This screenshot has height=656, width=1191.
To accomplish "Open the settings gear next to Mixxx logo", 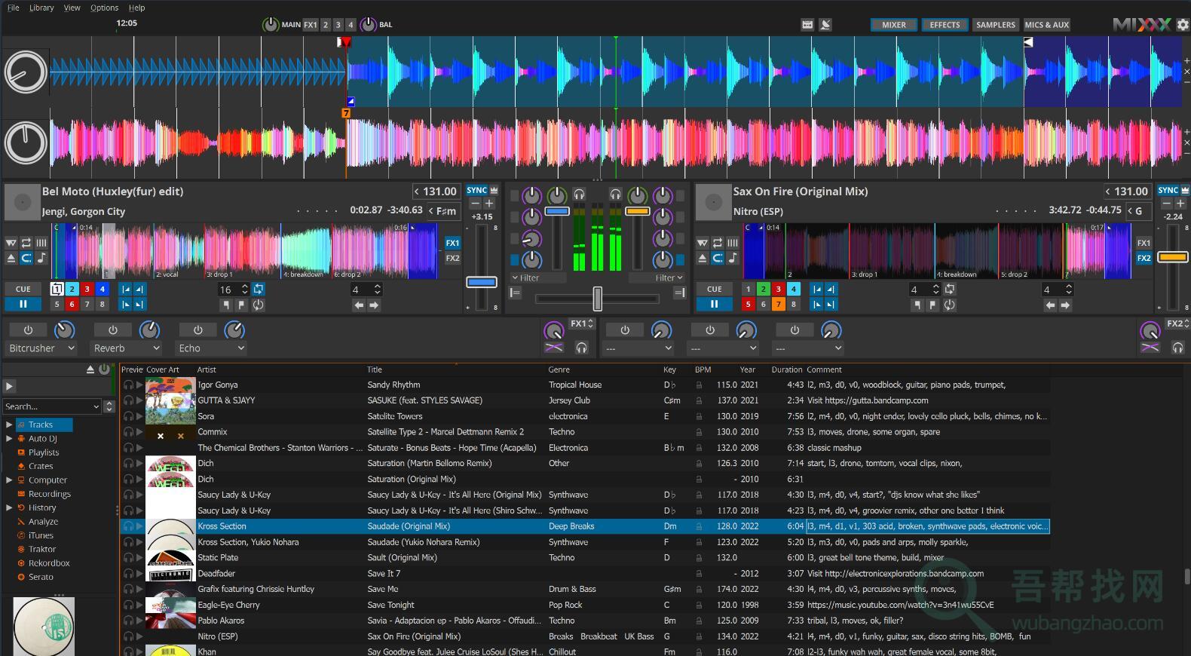I will pyautogui.click(x=1183, y=25).
